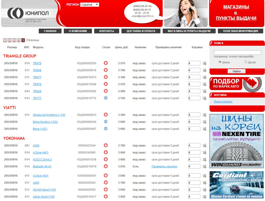
Task: Select the Шины radio button
Action: pos(220,62)
